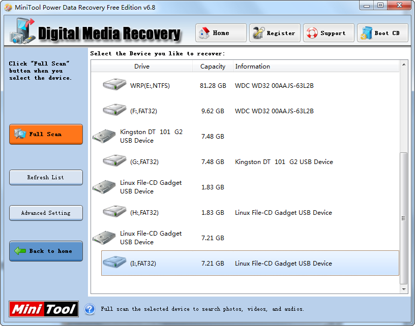The image size is (415, 326).
Task: Click the lifebuoy icon on Support button
Action: point(312,33)
